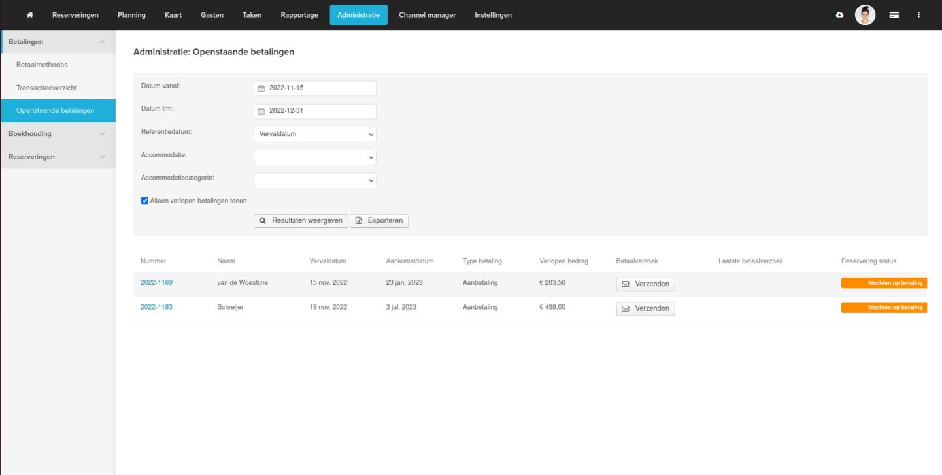Open the user profile avatar

[865, 15]
